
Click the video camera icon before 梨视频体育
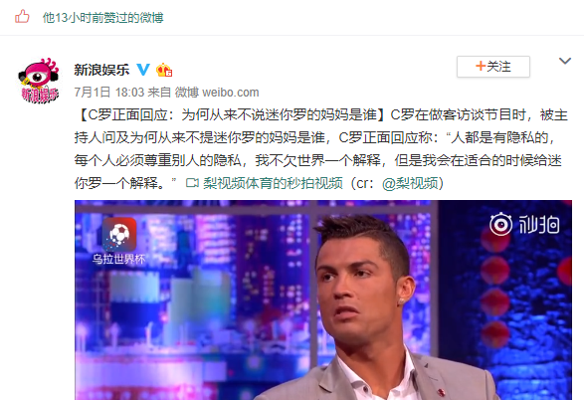coord(192,183)
